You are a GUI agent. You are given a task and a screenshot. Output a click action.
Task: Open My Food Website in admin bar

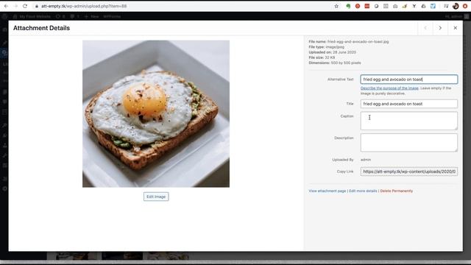pyautogui.click(x=32, y=16)
